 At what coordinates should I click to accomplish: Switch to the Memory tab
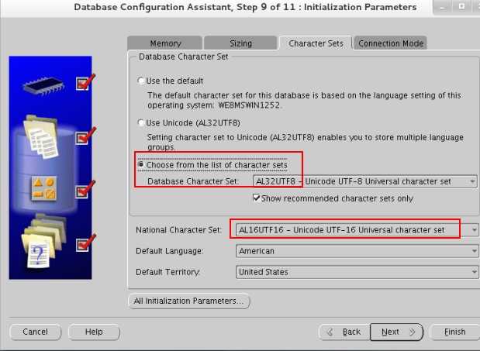pos(164,43)
